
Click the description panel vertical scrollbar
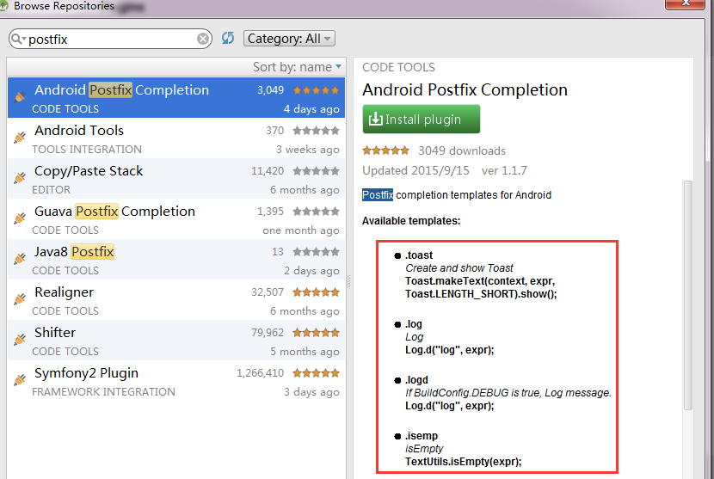tap(687, 296)
